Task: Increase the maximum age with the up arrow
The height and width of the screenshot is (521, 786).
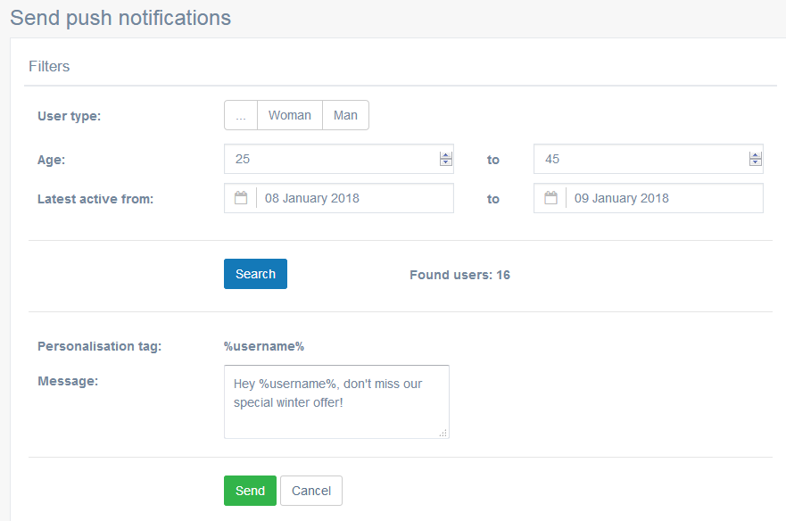Action: coord(756,155)
